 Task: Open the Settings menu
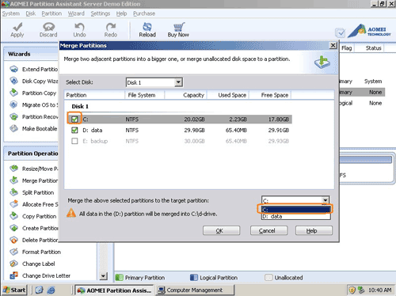click(x=101, y=13)
